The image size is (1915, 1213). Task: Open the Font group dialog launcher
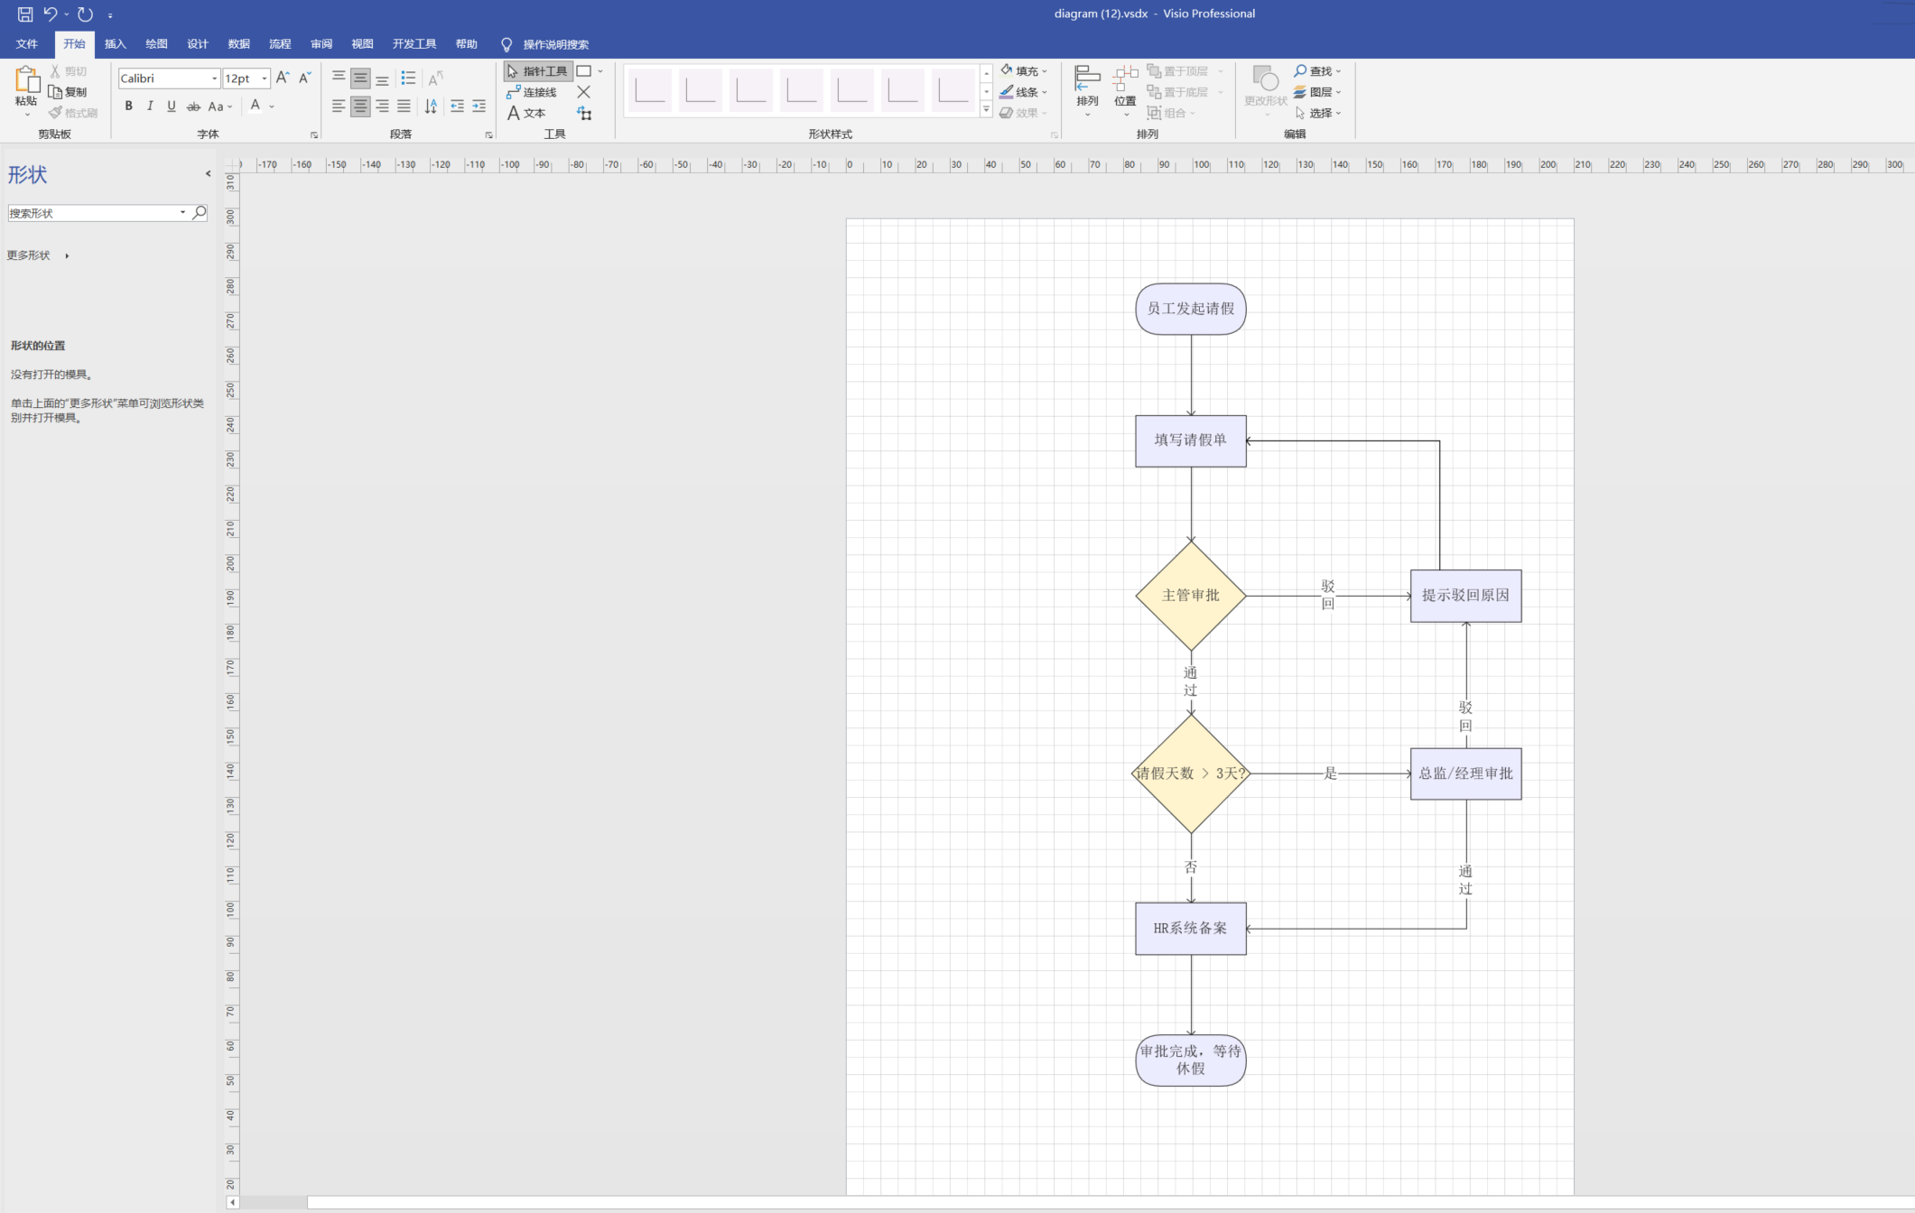[313, 135]
